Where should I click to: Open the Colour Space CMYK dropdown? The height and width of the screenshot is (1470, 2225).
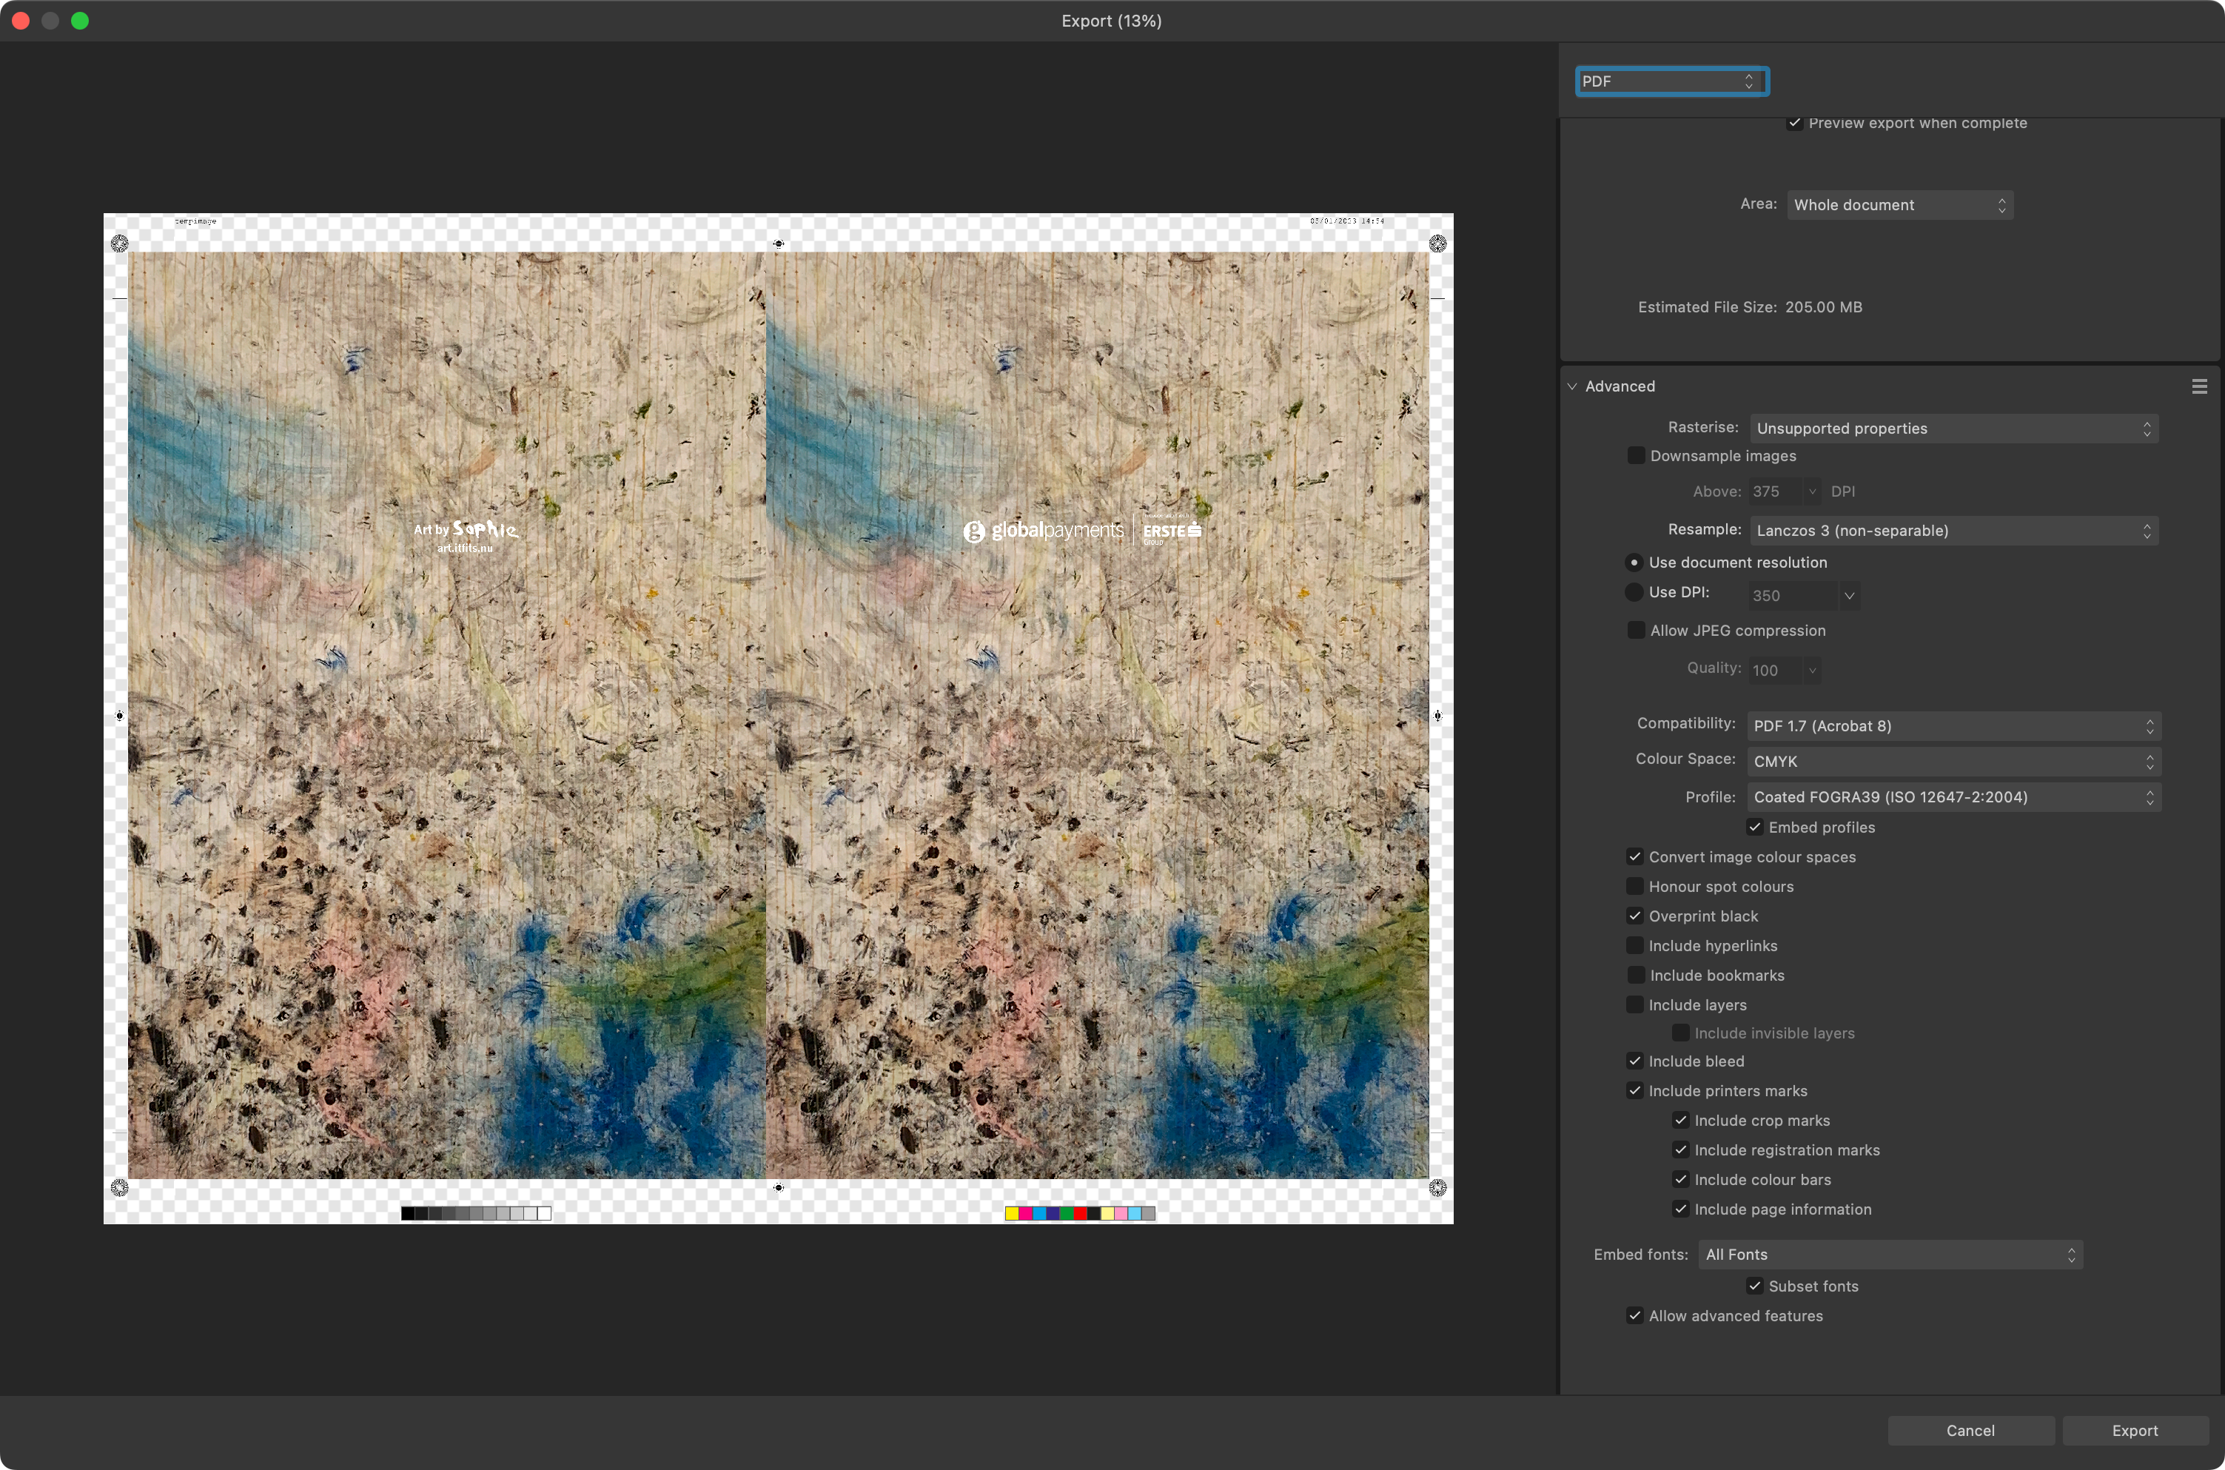(x=1953, y=761)
